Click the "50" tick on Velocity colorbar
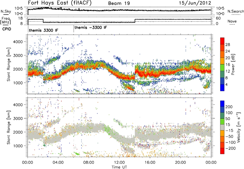244x169 pixels. point(228,119)
